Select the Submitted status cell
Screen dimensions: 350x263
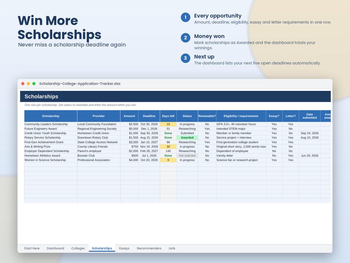187,133
